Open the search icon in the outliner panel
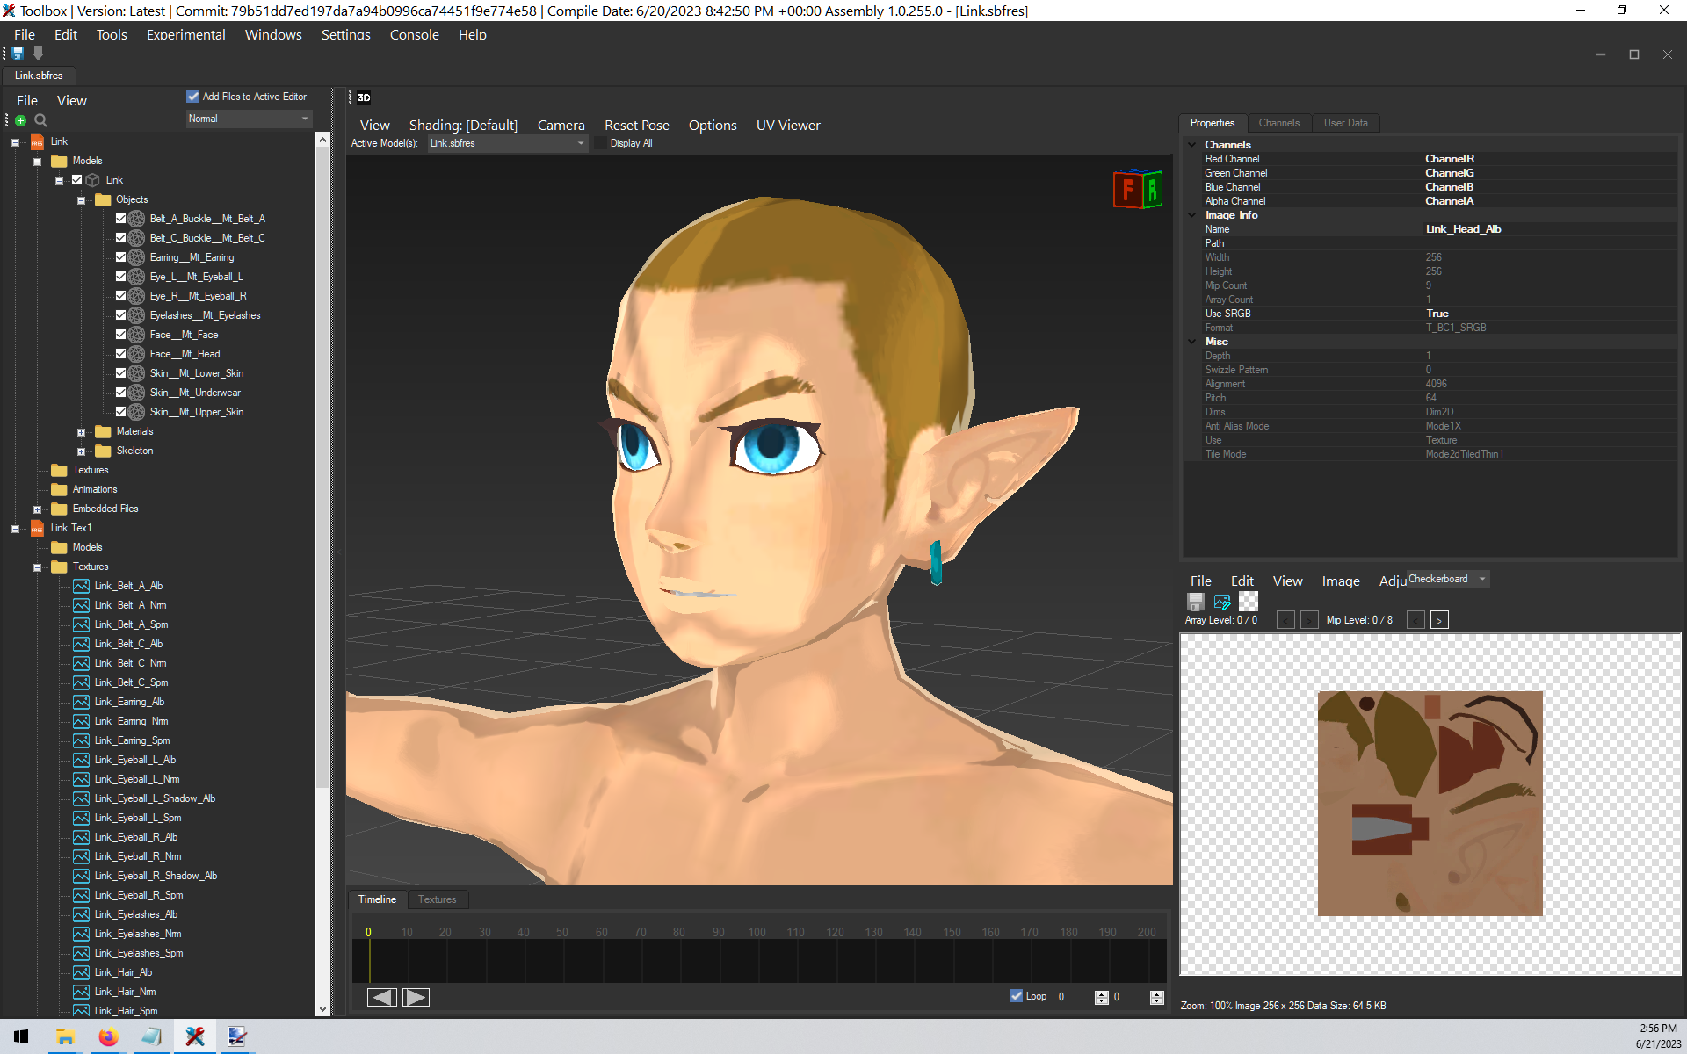 (40, 119)
